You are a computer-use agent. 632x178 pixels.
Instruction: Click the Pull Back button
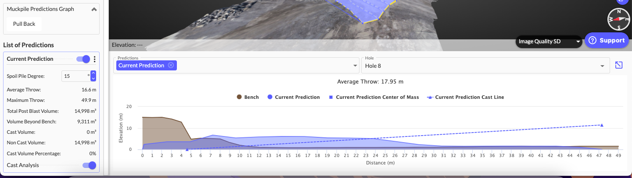point(24,24)
